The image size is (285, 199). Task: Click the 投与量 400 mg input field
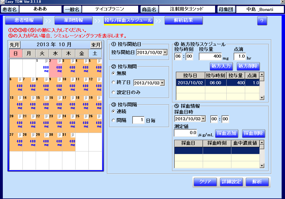point(210,56)
